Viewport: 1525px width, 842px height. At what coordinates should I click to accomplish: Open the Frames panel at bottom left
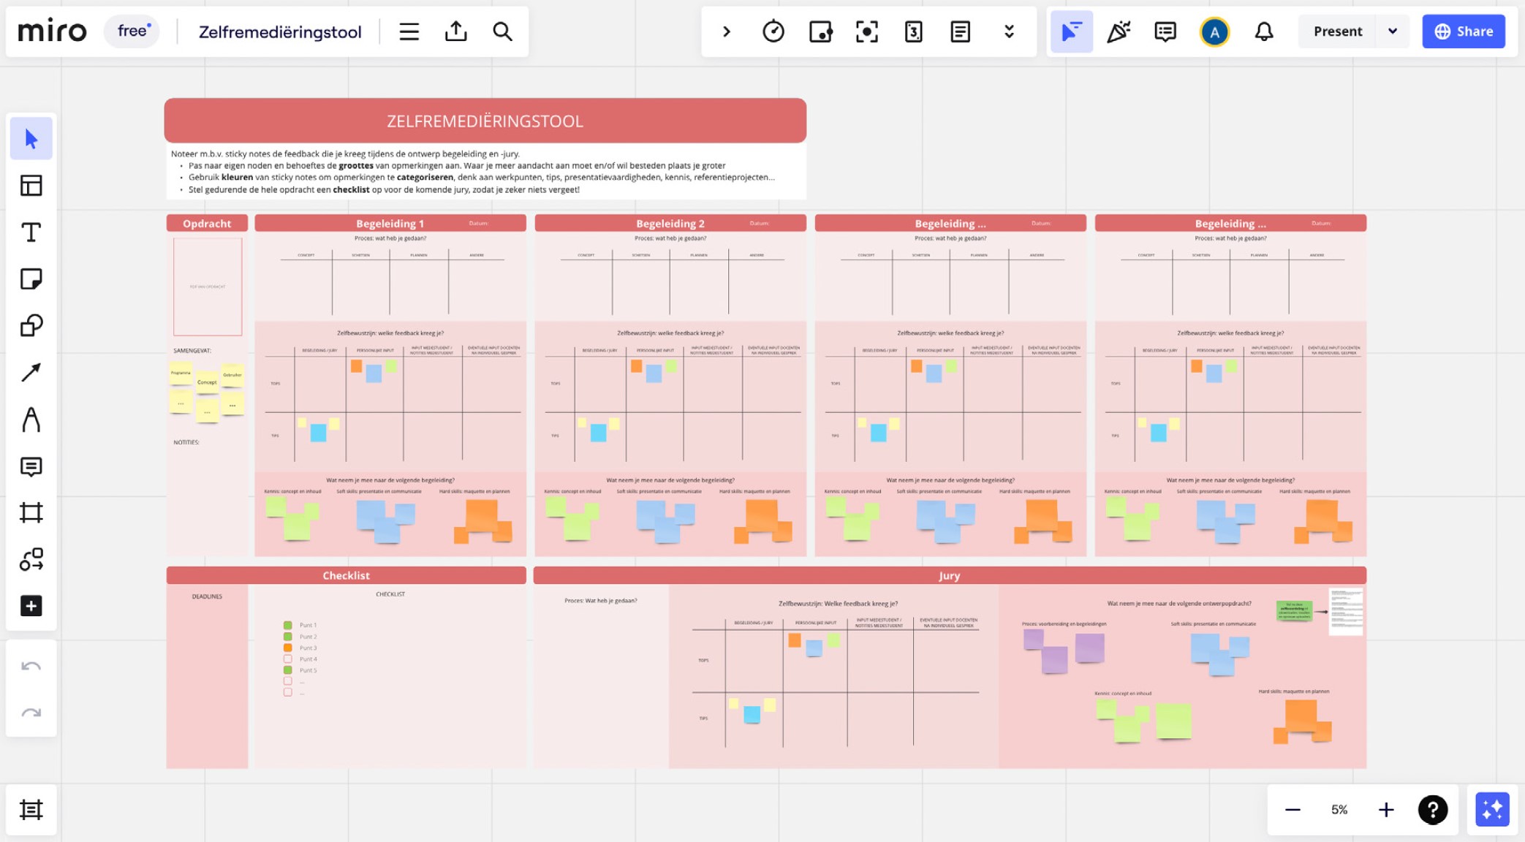[31, 809]
